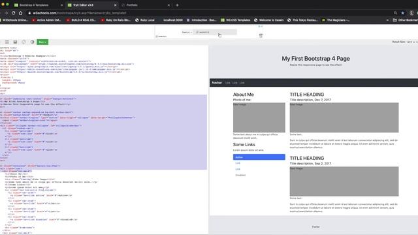Click the save (floppy disk) icon
Screen dimensions: 418x235
point(15,42)
